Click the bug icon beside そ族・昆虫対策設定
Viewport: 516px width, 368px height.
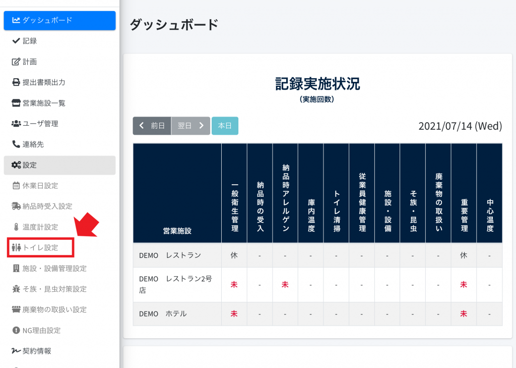(x=16, y=289)
